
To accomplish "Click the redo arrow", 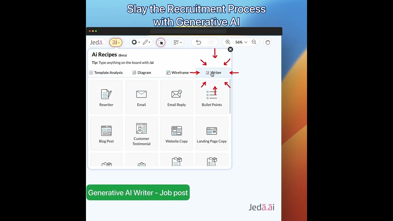I will [x=211, y=42].
